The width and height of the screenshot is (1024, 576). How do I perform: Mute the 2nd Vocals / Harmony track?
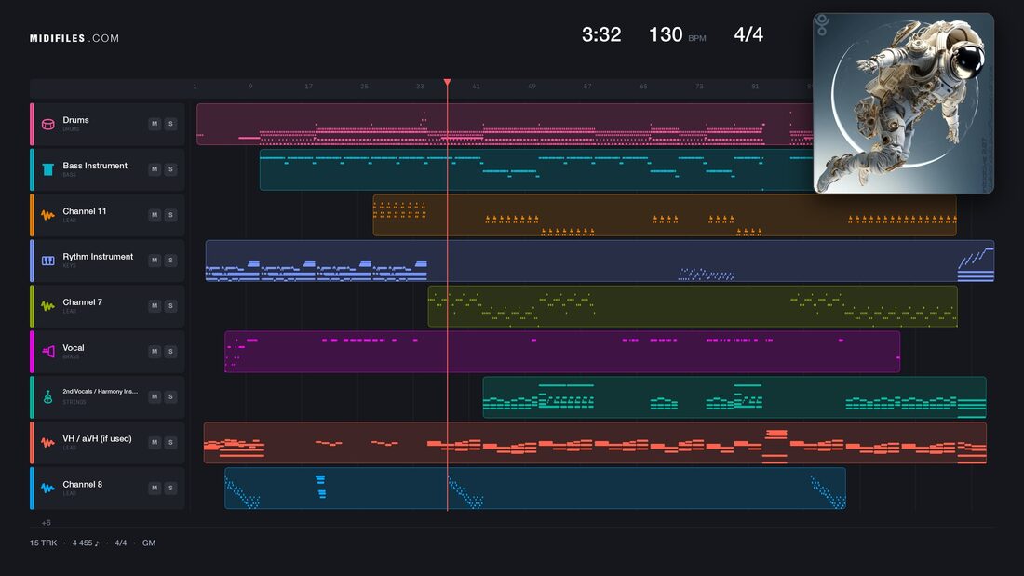(x=155, y=396)
